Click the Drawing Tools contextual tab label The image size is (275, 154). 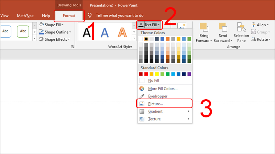pos(69,5)
